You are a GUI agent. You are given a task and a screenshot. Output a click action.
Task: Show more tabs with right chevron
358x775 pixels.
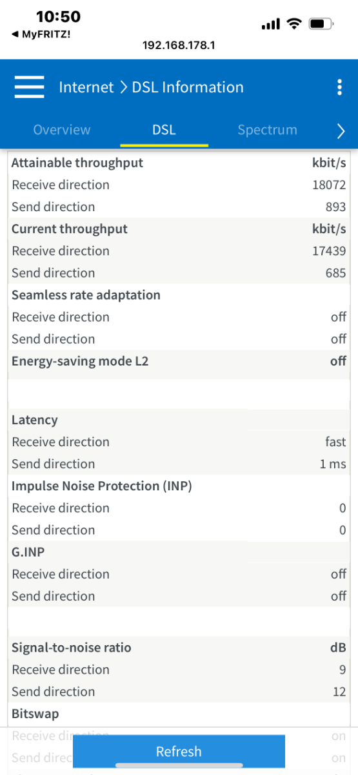pyautogui.click(x=341, y=131)
